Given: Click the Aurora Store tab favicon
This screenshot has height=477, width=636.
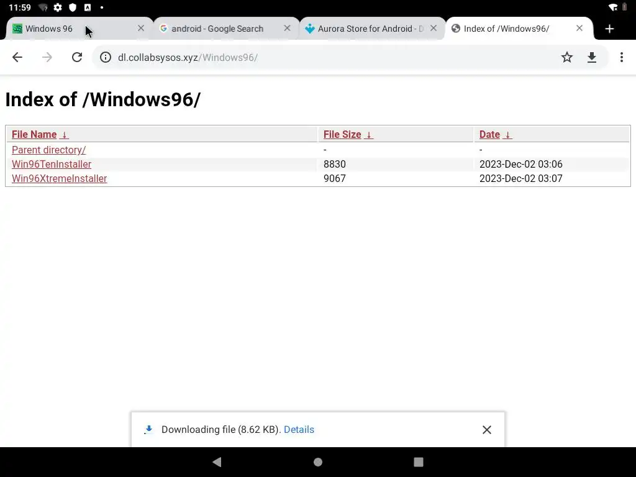Looking at the screenshot, I should [x=310, y=29].
